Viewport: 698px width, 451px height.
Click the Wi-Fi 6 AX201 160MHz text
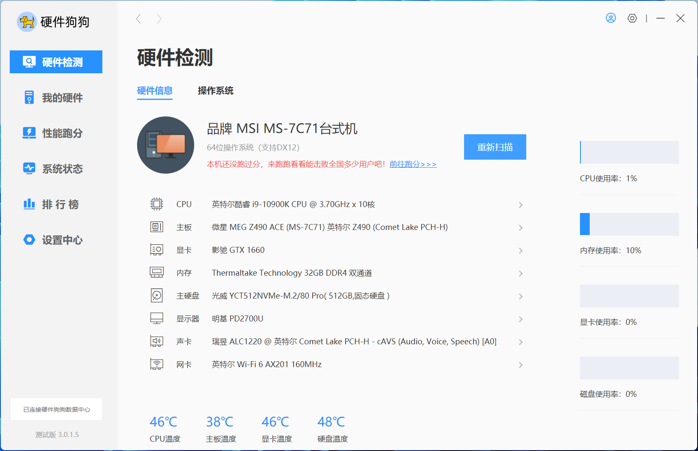[x=267, y=365]
